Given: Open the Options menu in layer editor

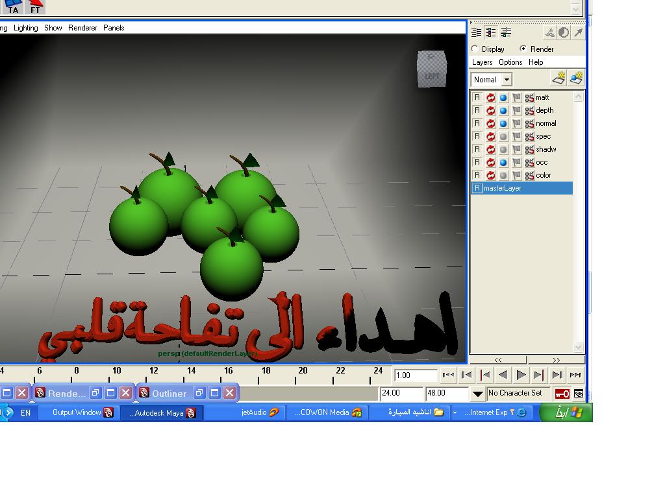Looking at the screenshot, I should point(510,62).
